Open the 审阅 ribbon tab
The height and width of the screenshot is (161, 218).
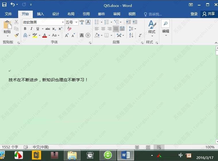click(117, 14)
